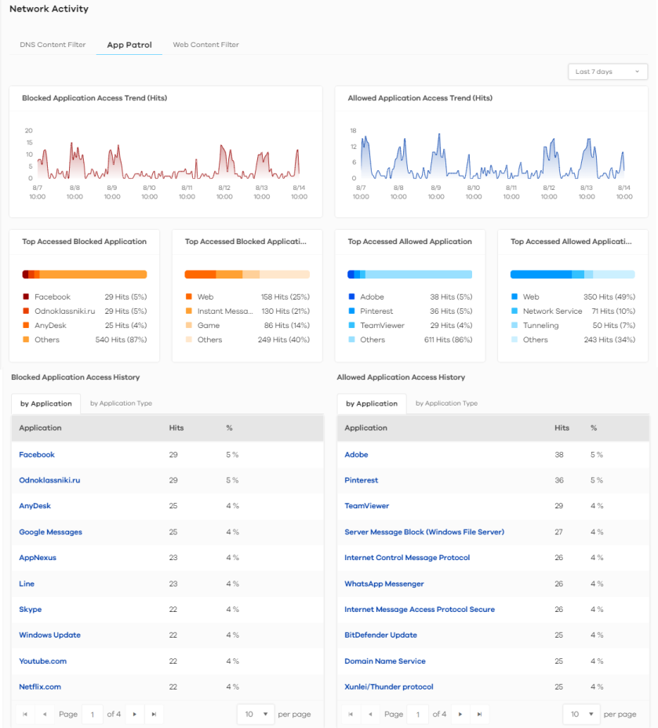Go to next page in allowed history

pos(460,714)
